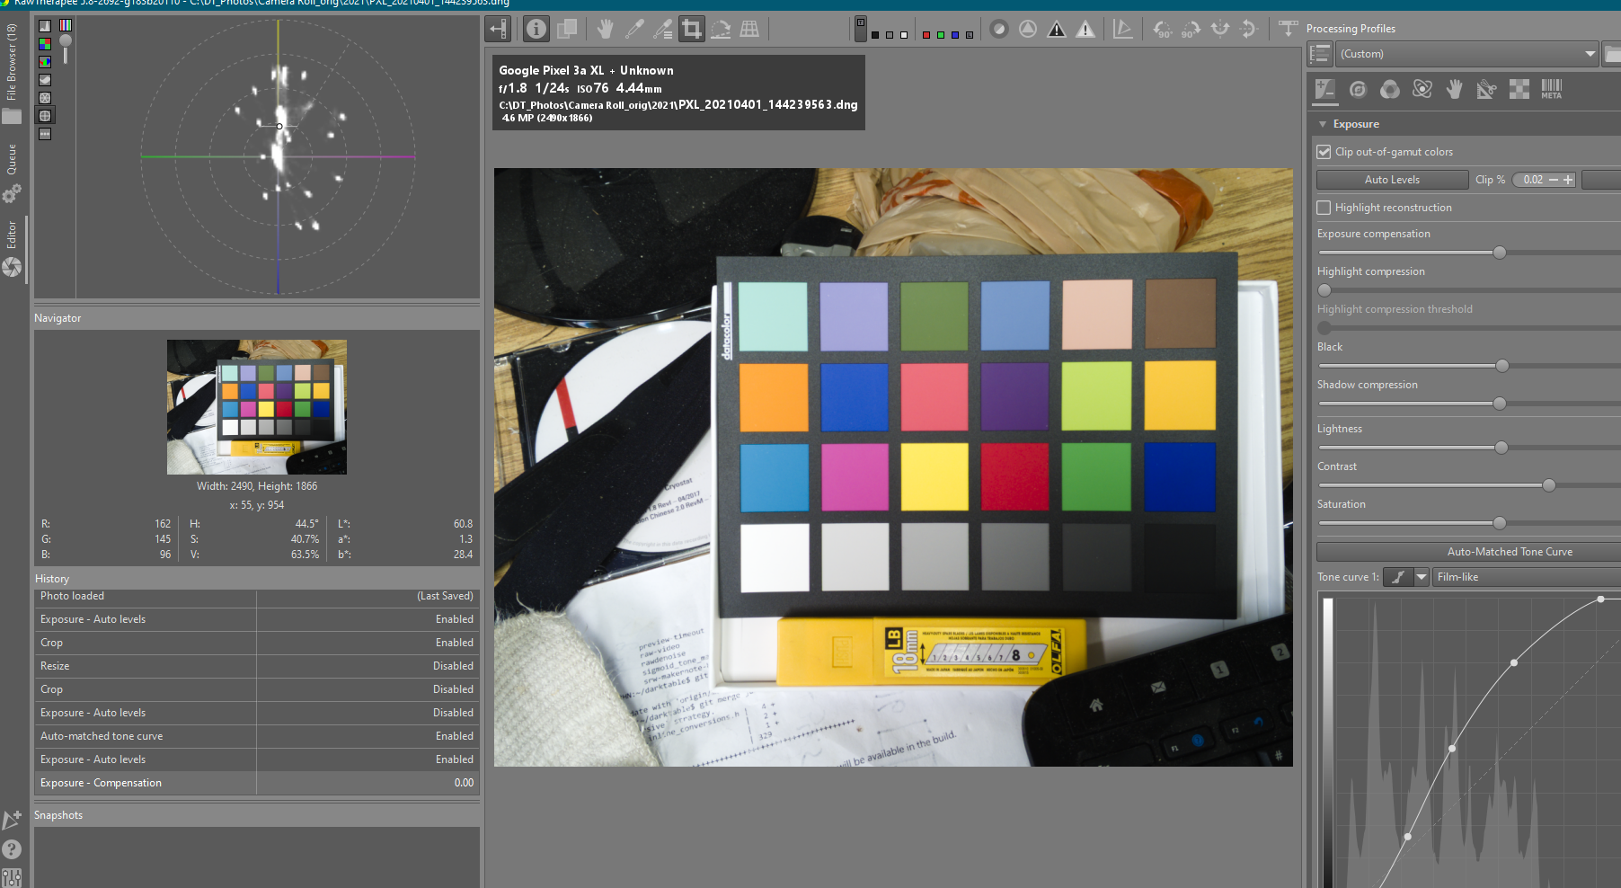Toggle clipped highlight indication
1621x888 pixels.
(x=1085, y=29)
